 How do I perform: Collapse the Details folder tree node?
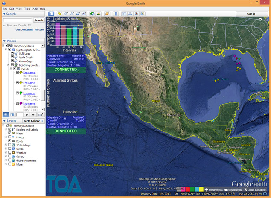point(11,69)
